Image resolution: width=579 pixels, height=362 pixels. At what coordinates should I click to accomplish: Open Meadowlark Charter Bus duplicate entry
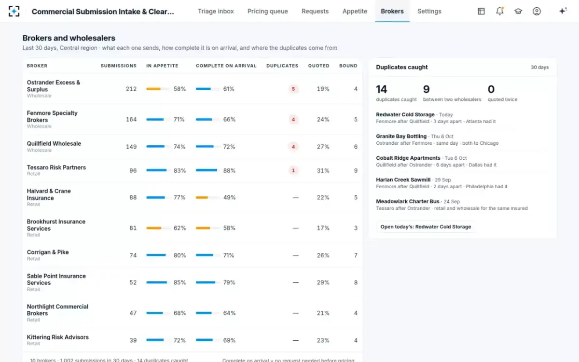[463, 205]
